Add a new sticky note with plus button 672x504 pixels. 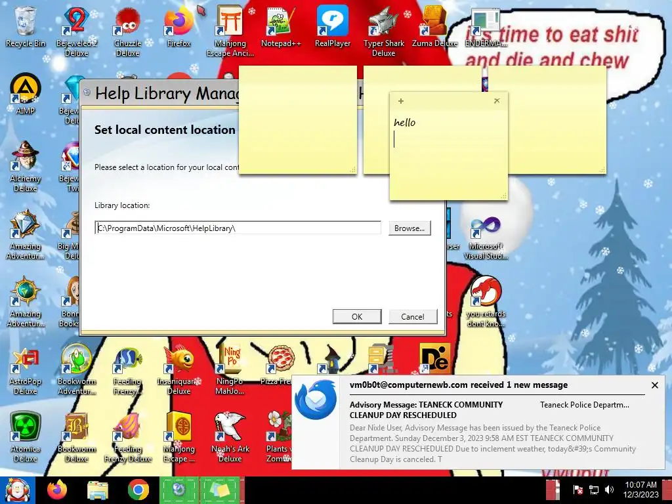(401, 101)
